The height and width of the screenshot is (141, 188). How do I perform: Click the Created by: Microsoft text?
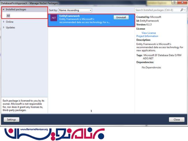149,17
